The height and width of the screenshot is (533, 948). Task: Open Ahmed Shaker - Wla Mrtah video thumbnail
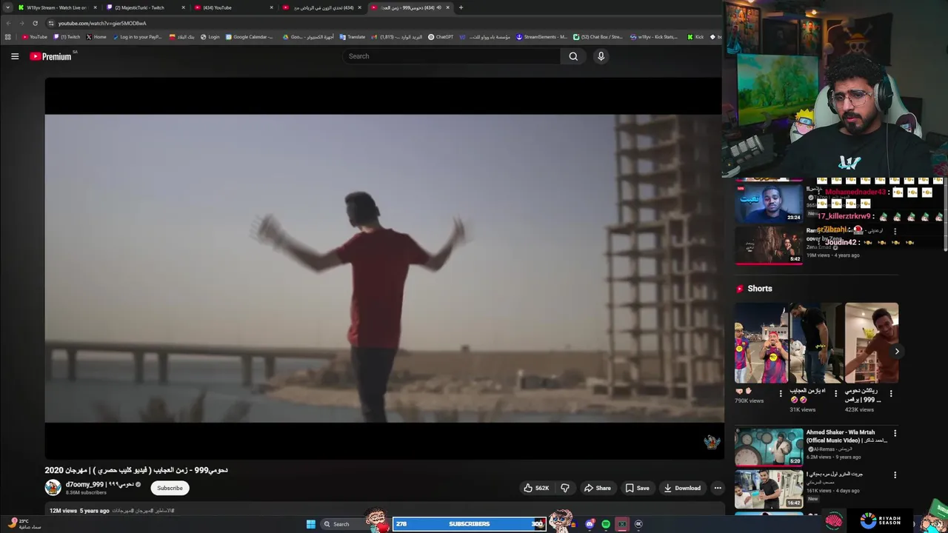point(768,447)
